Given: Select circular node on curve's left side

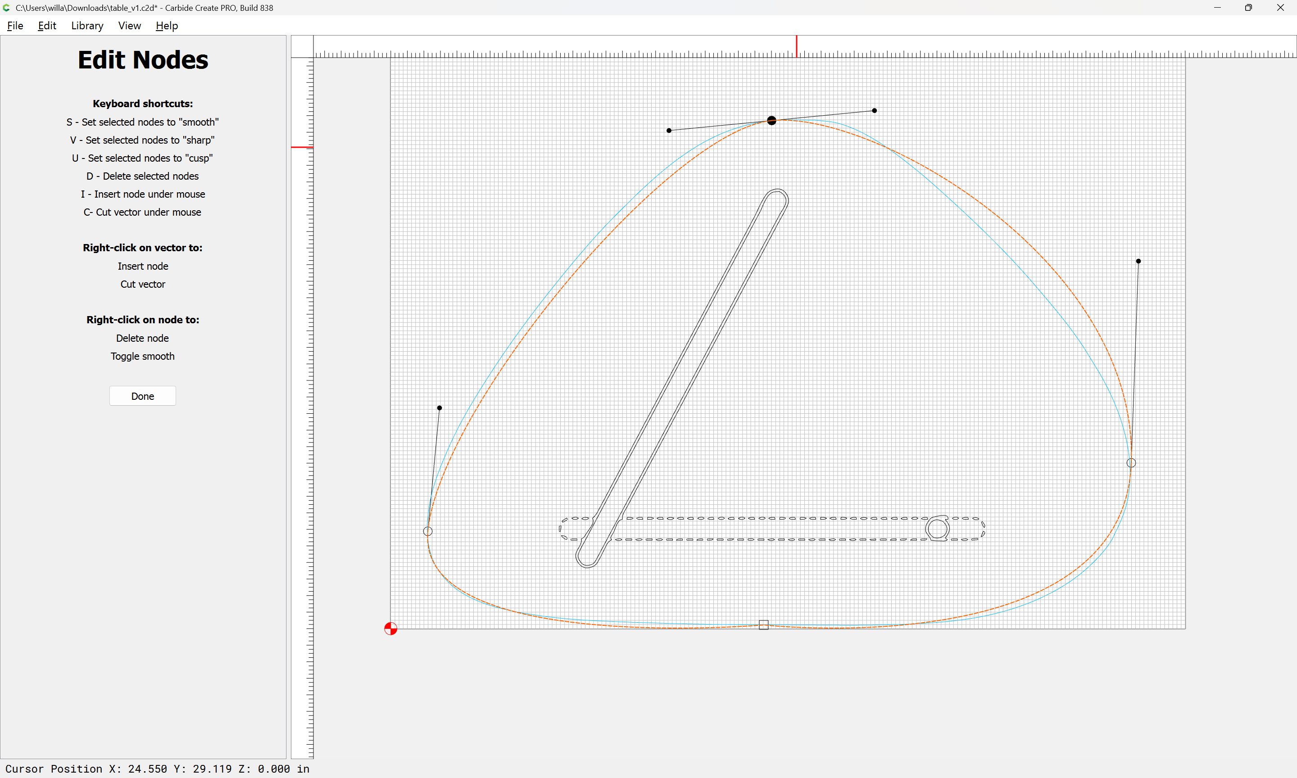Looking at the screenshot, I should 428,531.
